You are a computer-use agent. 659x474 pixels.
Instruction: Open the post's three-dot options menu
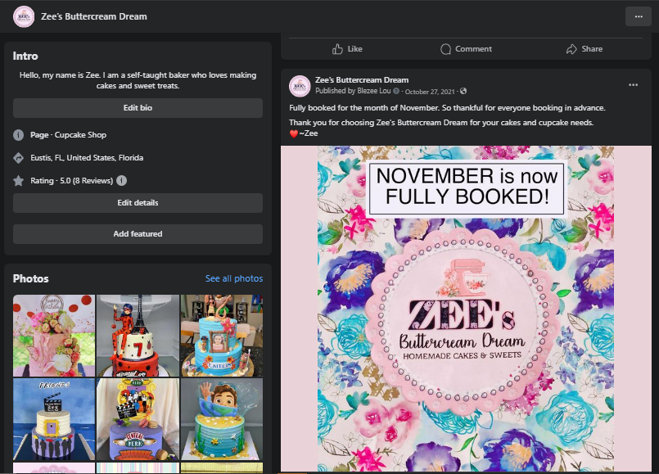coord(633,85)
